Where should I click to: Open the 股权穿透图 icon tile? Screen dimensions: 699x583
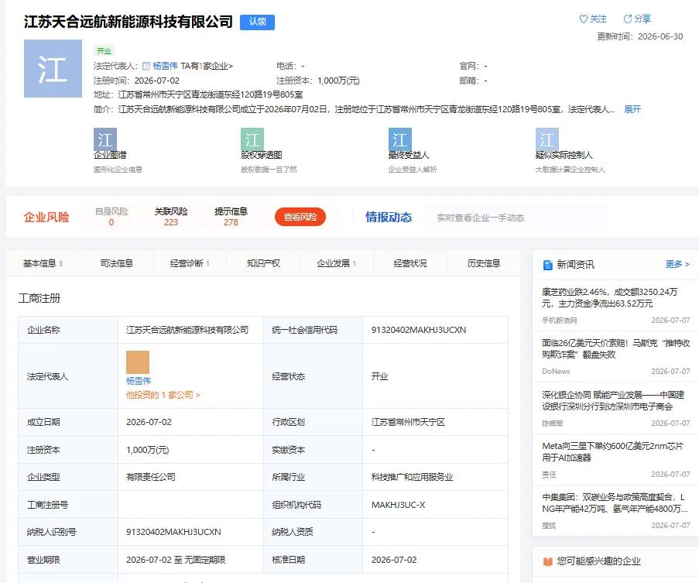tap(252, 139)
